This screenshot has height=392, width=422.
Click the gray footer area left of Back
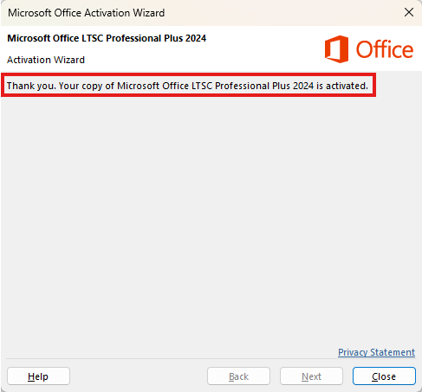point(139,376)
